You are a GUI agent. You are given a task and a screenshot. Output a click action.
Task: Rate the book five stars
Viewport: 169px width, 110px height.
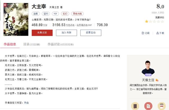pyautogui.click(x=162, y=22)
